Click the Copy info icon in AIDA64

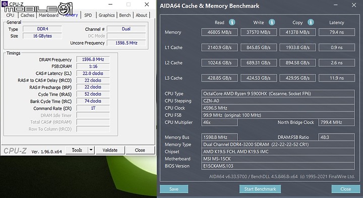click(311, 22)
